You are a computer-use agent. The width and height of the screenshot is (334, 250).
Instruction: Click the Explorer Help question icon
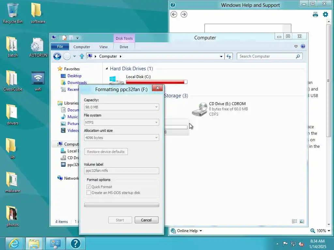pyautogui.click(x=303, y=46)
